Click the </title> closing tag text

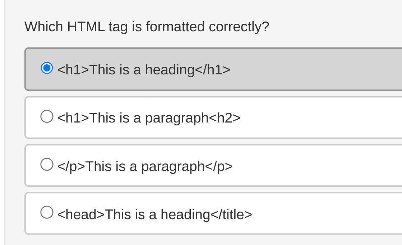click(231, 214)
